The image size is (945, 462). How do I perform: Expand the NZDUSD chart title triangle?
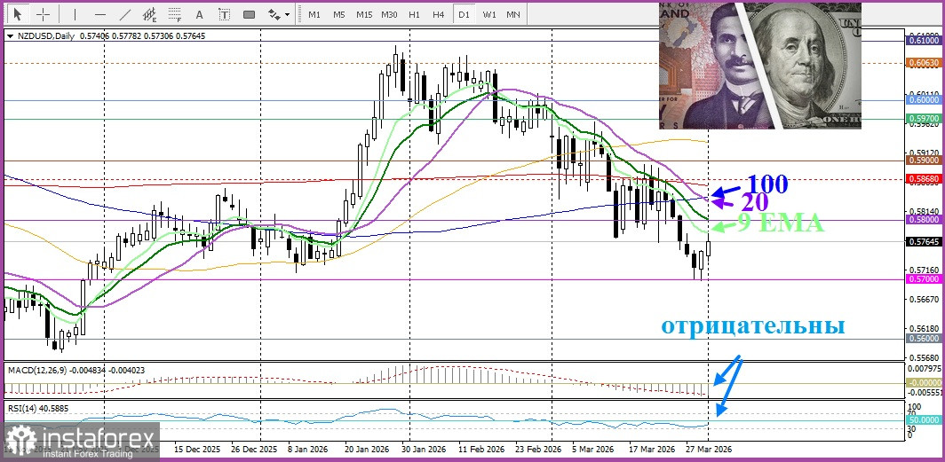coord(10,36)
